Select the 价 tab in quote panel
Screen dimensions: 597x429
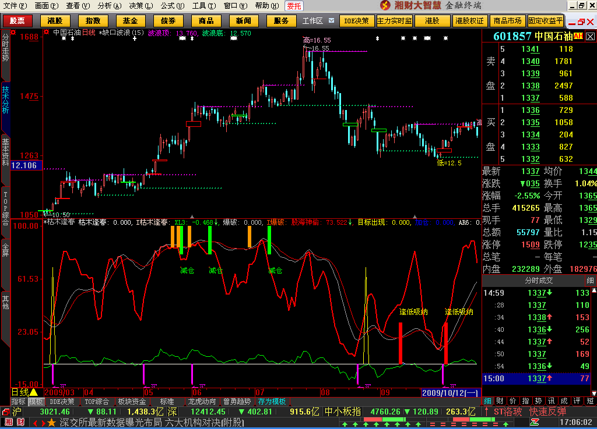513,401
